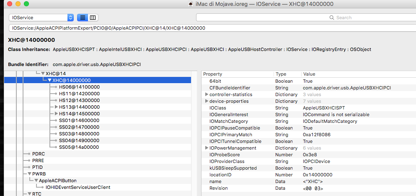Minimize the IORegistryExplorer window

pyautogui.click(x=18, y=4)
